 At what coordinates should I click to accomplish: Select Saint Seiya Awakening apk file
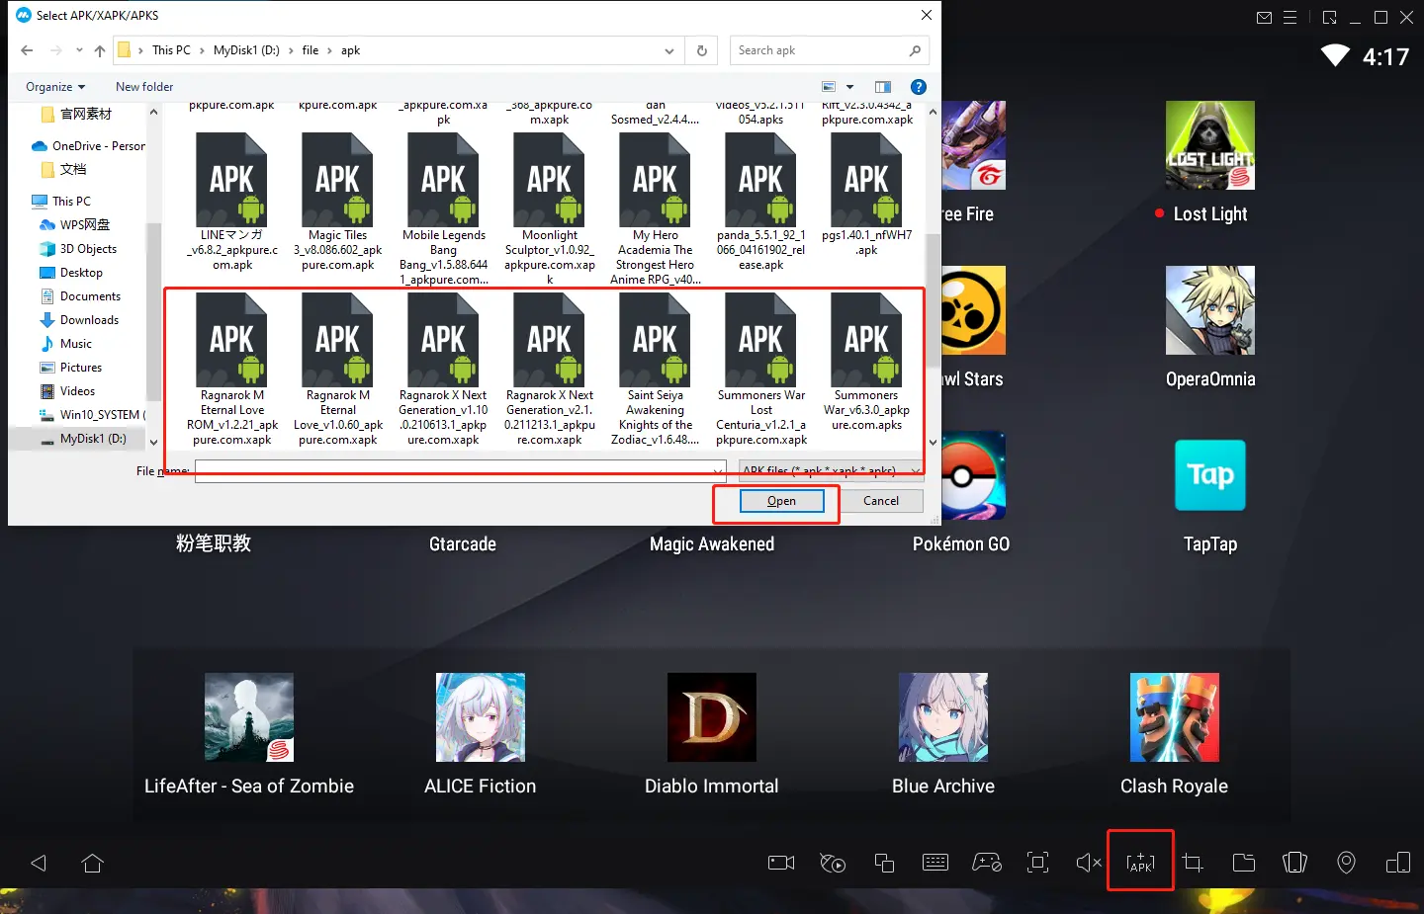coord(656,370)
